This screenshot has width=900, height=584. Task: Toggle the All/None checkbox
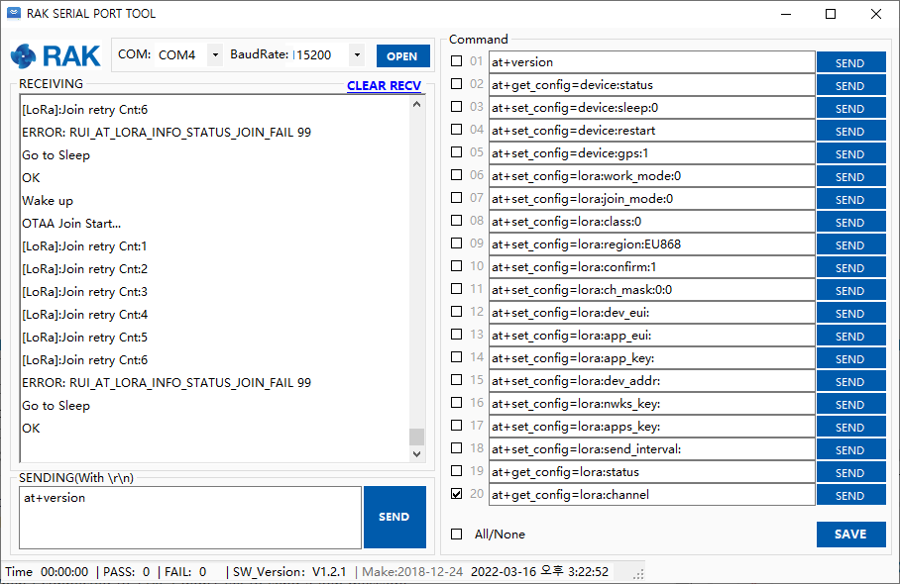pos(456,535)
